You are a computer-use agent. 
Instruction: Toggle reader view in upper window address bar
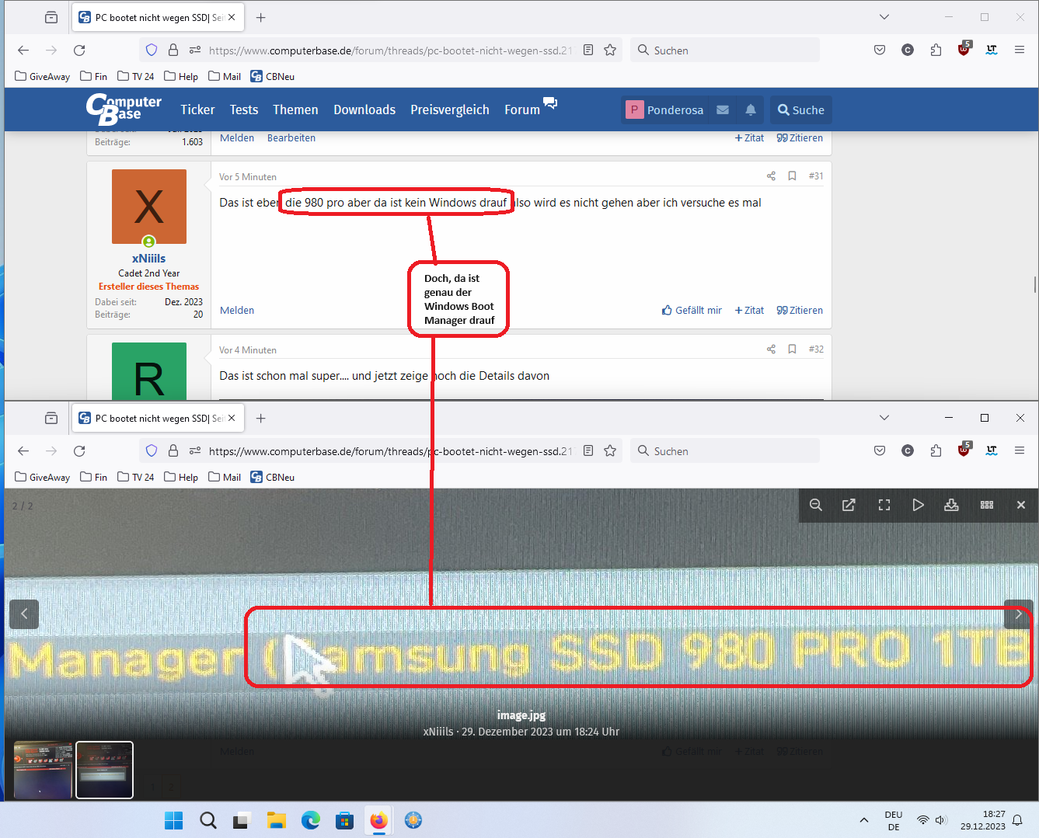coord(588,50)
